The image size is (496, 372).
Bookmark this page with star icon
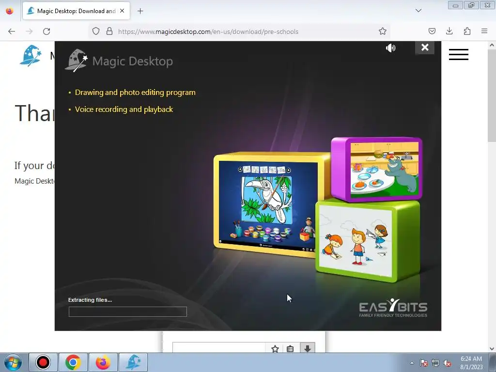click(x=383, y=31)
